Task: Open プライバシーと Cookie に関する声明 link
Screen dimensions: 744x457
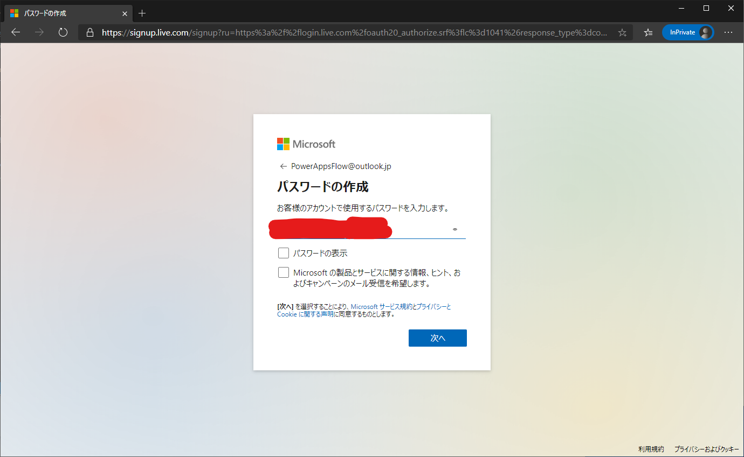Action: click(x=364, y=310)
